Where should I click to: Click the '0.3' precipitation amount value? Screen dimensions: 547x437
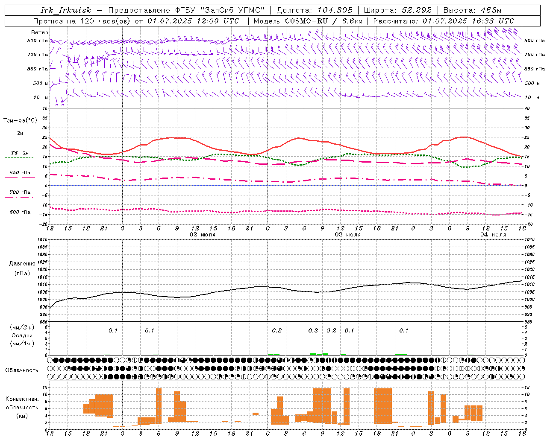click(313, 330)
